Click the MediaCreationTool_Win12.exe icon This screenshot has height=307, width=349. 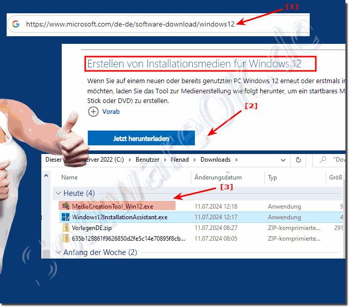click(x=66, y=206)
